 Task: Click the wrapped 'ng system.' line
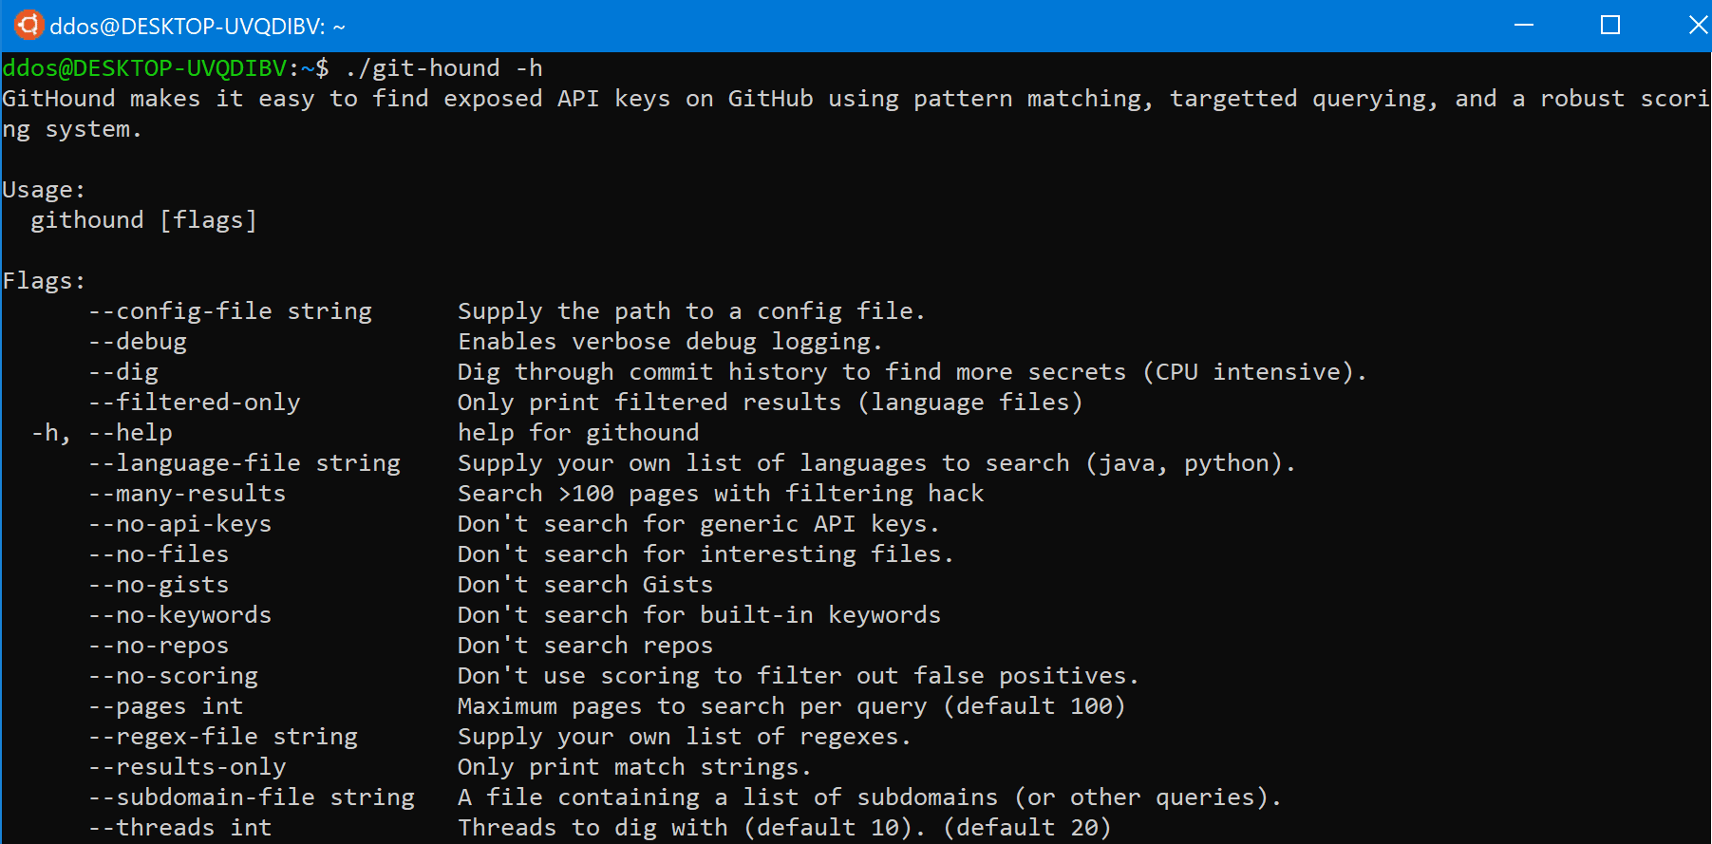click(72, 129)
